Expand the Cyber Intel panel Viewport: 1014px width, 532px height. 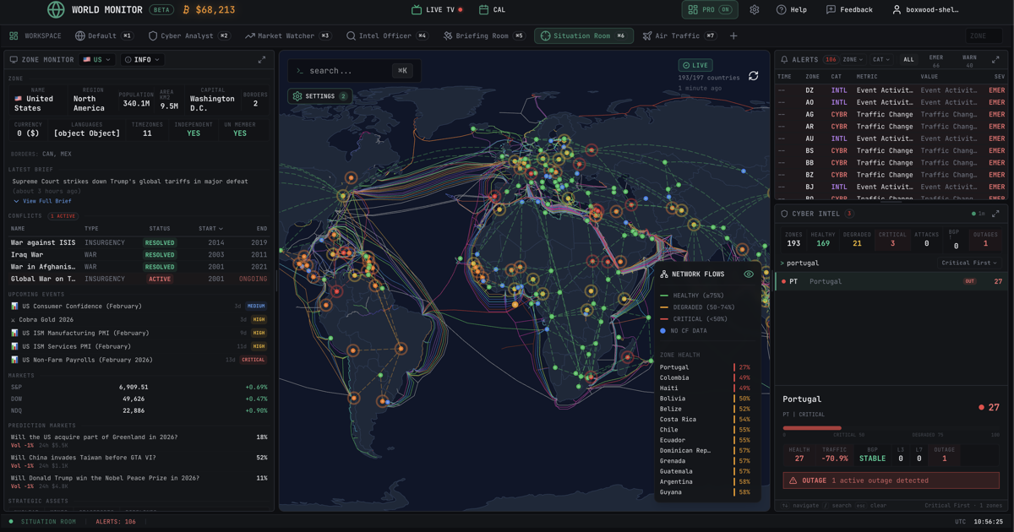pos(995,214)
